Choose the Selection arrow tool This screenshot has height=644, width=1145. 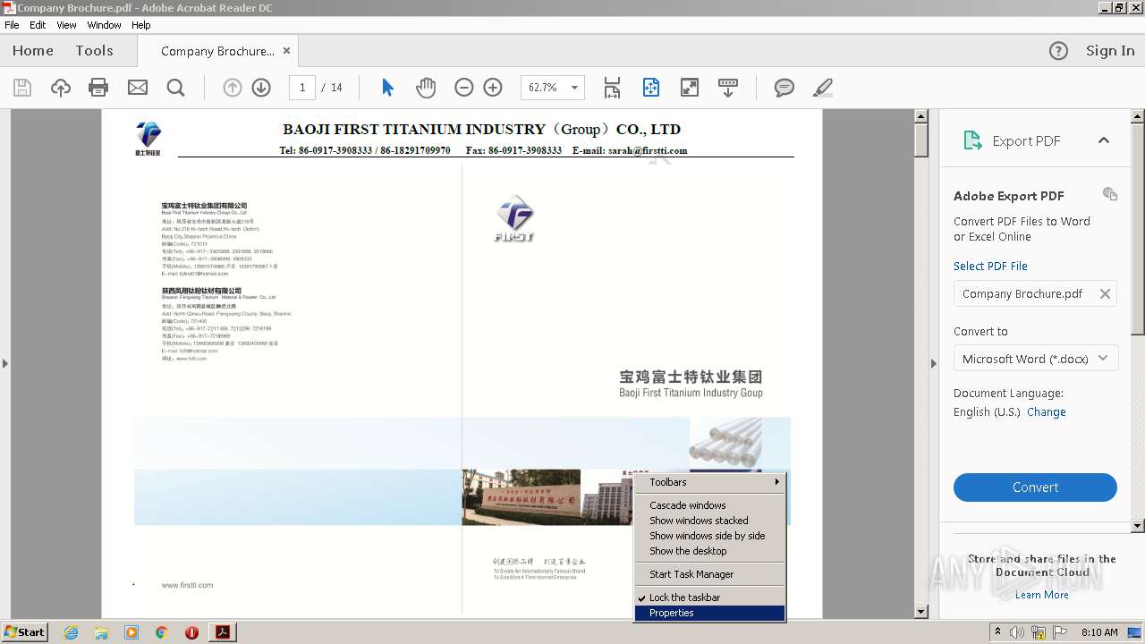387,88
